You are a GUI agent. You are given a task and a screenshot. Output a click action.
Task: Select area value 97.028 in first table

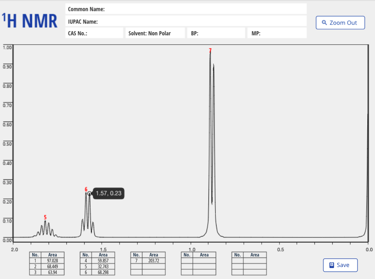tap(52, 261)
